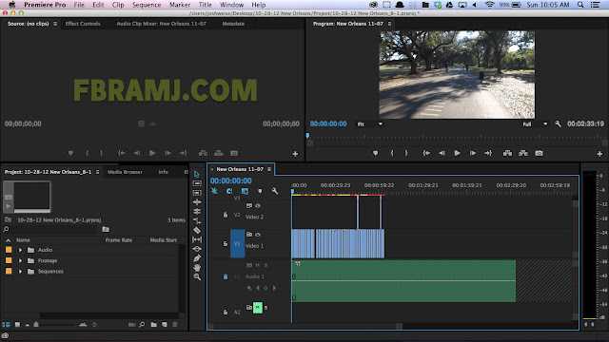Select the Zoom tool in Tools panel
Screen dimensions: 609x342
pyautogui.click(x=197, y=276)
